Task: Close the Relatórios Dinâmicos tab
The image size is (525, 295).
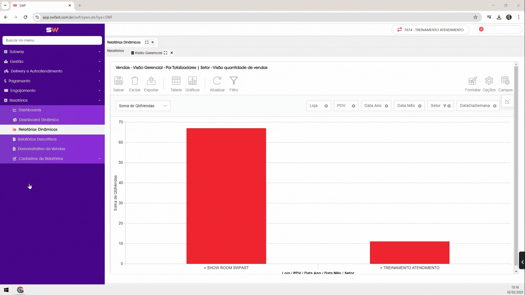Action: (153, 42)
